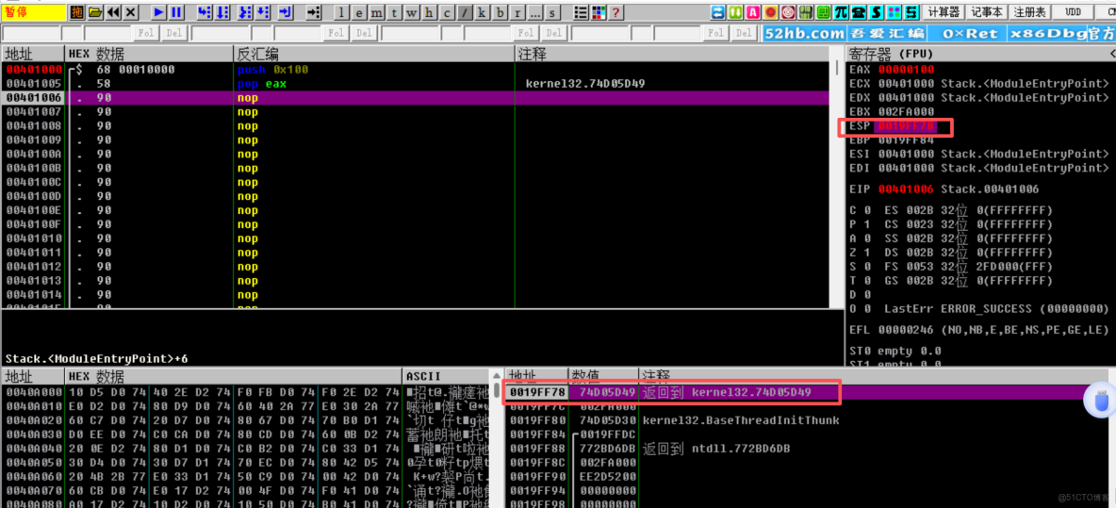This screenshot has width=1116, height=508.
Task: Show Threads with the t button
Action: pyautogui.click(x=394, y=13)
